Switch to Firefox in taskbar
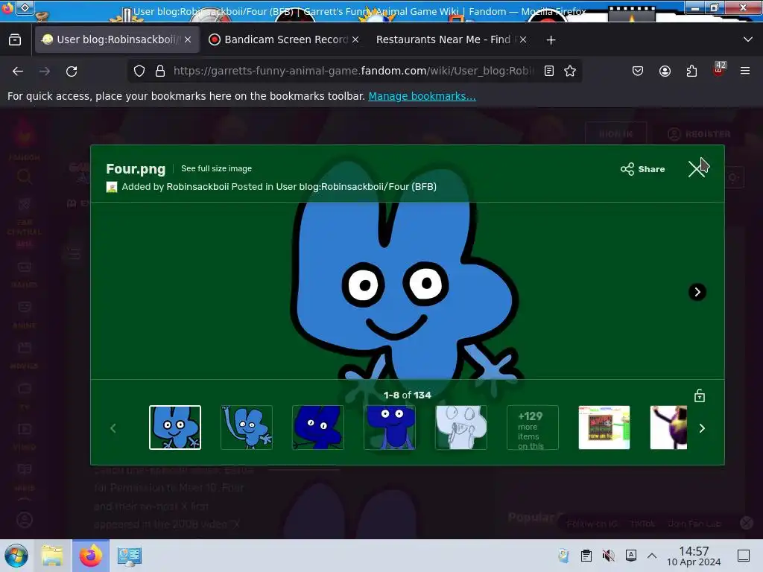 click(91, 556)
